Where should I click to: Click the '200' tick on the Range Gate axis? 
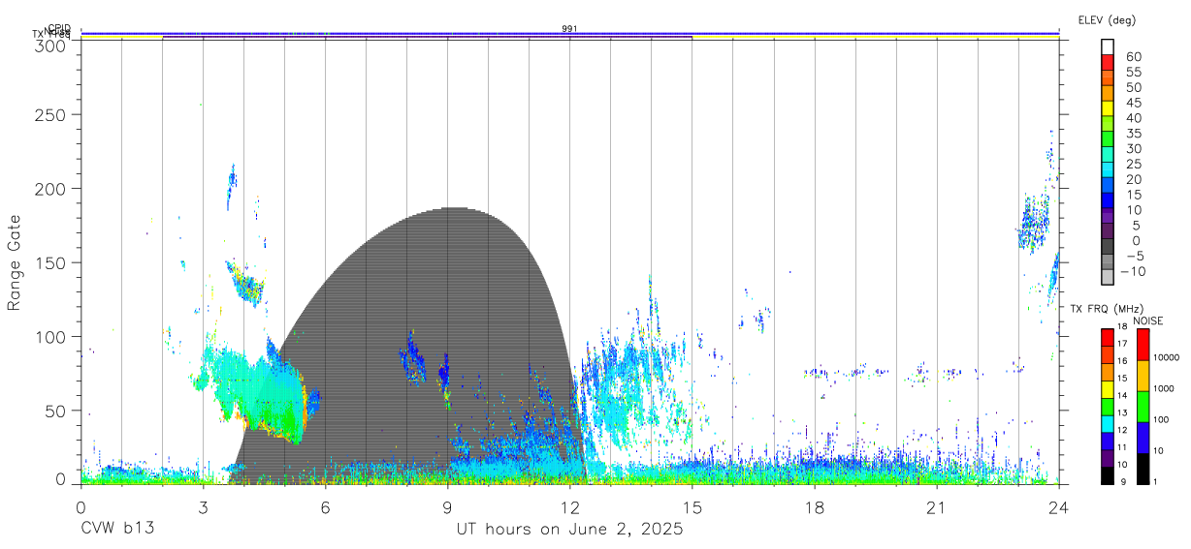pos(49,188)
